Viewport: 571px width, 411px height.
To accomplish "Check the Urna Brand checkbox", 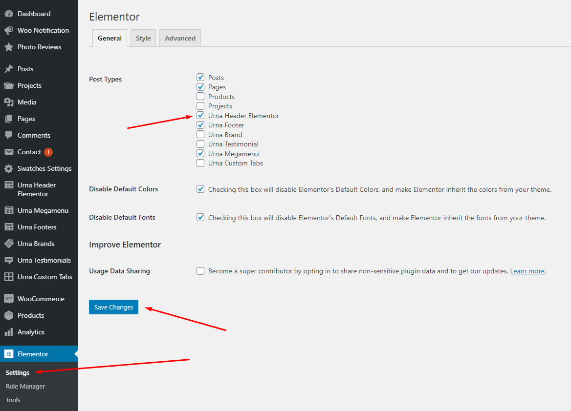I will point(200,135).
